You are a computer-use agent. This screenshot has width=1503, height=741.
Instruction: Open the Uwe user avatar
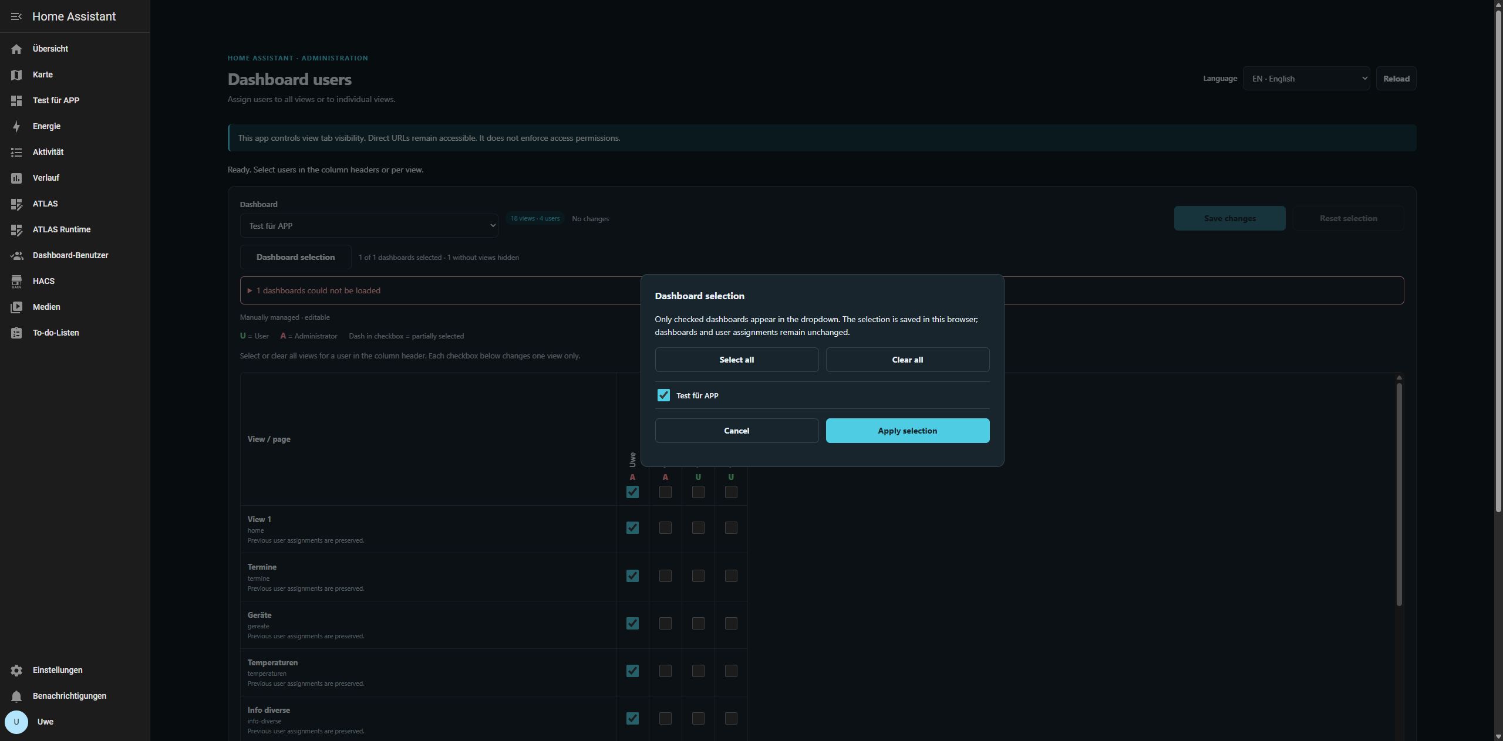tap(16, 722)
